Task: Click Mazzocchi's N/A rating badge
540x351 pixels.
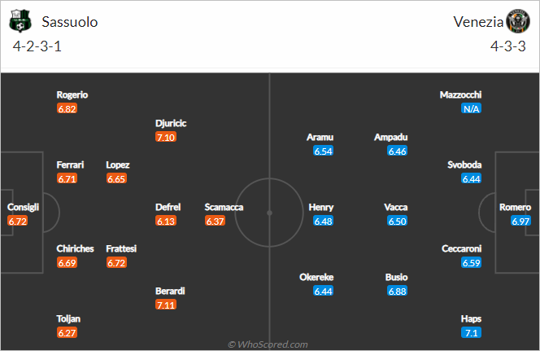Action: 471,109
